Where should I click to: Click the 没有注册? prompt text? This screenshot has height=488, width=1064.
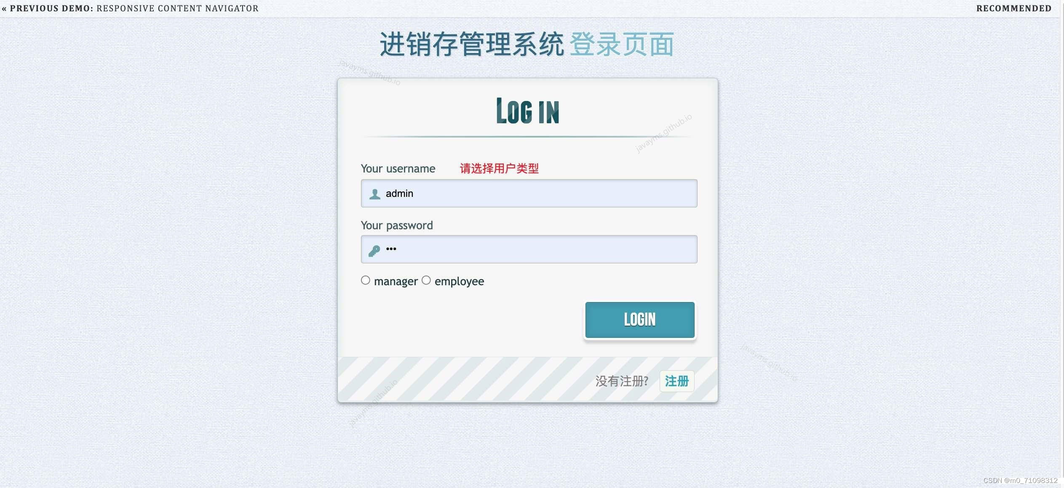(x=622, y=381)
